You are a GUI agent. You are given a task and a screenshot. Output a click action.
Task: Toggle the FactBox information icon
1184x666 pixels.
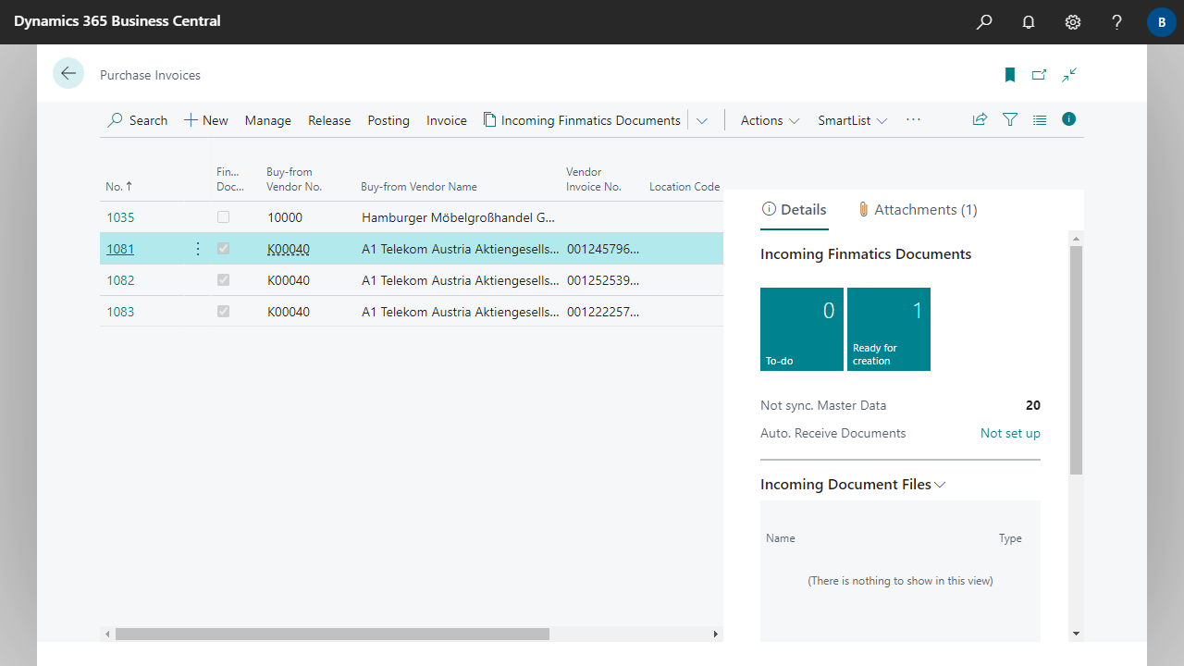click(1069, 119)
